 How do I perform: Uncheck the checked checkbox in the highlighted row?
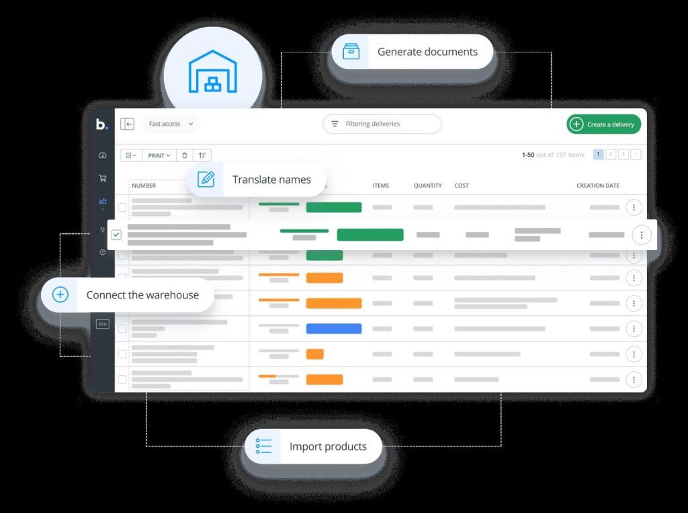pos(116,235)
